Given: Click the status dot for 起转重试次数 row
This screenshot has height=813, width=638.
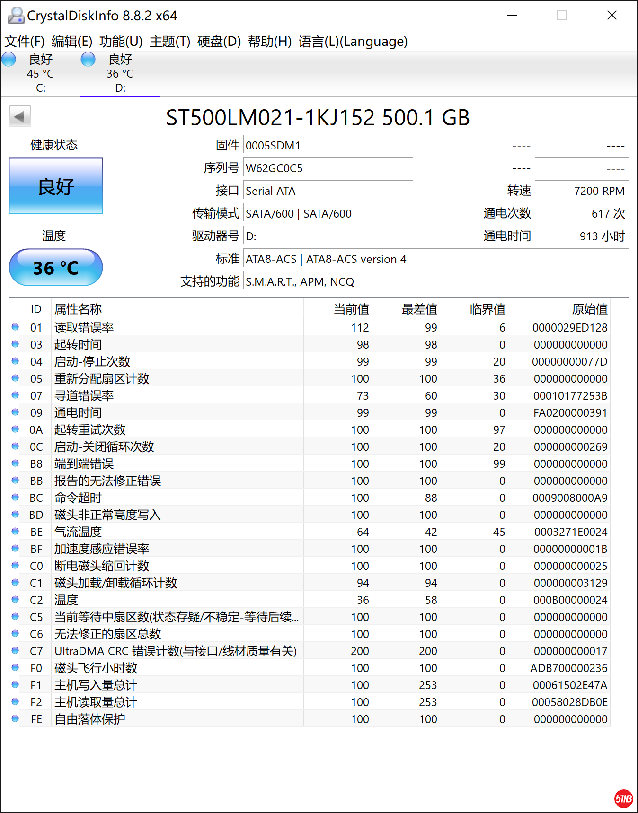Looking at the screenshot, I should [15, 429].
